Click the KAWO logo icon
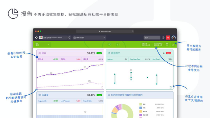 point(36,38)
